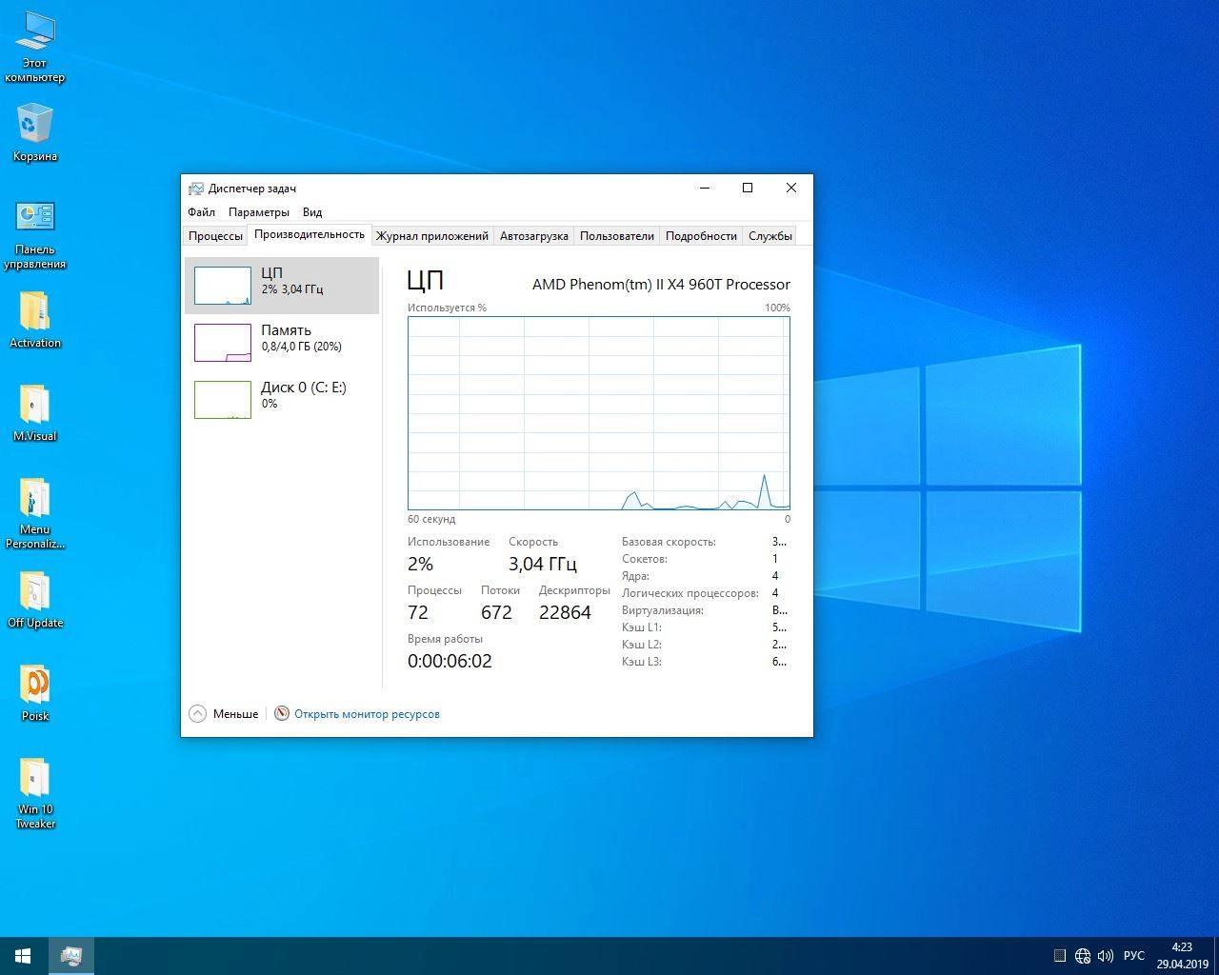Viewport: 1219px width, 975px height.
Task: Select the Диск 0 mini graph thumbnail
Action: [x=223, y=400]
